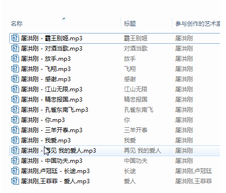This screenshot has width=226, height=193.
Task: Toggle the sort arrow above 名称 column
Action: click(64, 18)
